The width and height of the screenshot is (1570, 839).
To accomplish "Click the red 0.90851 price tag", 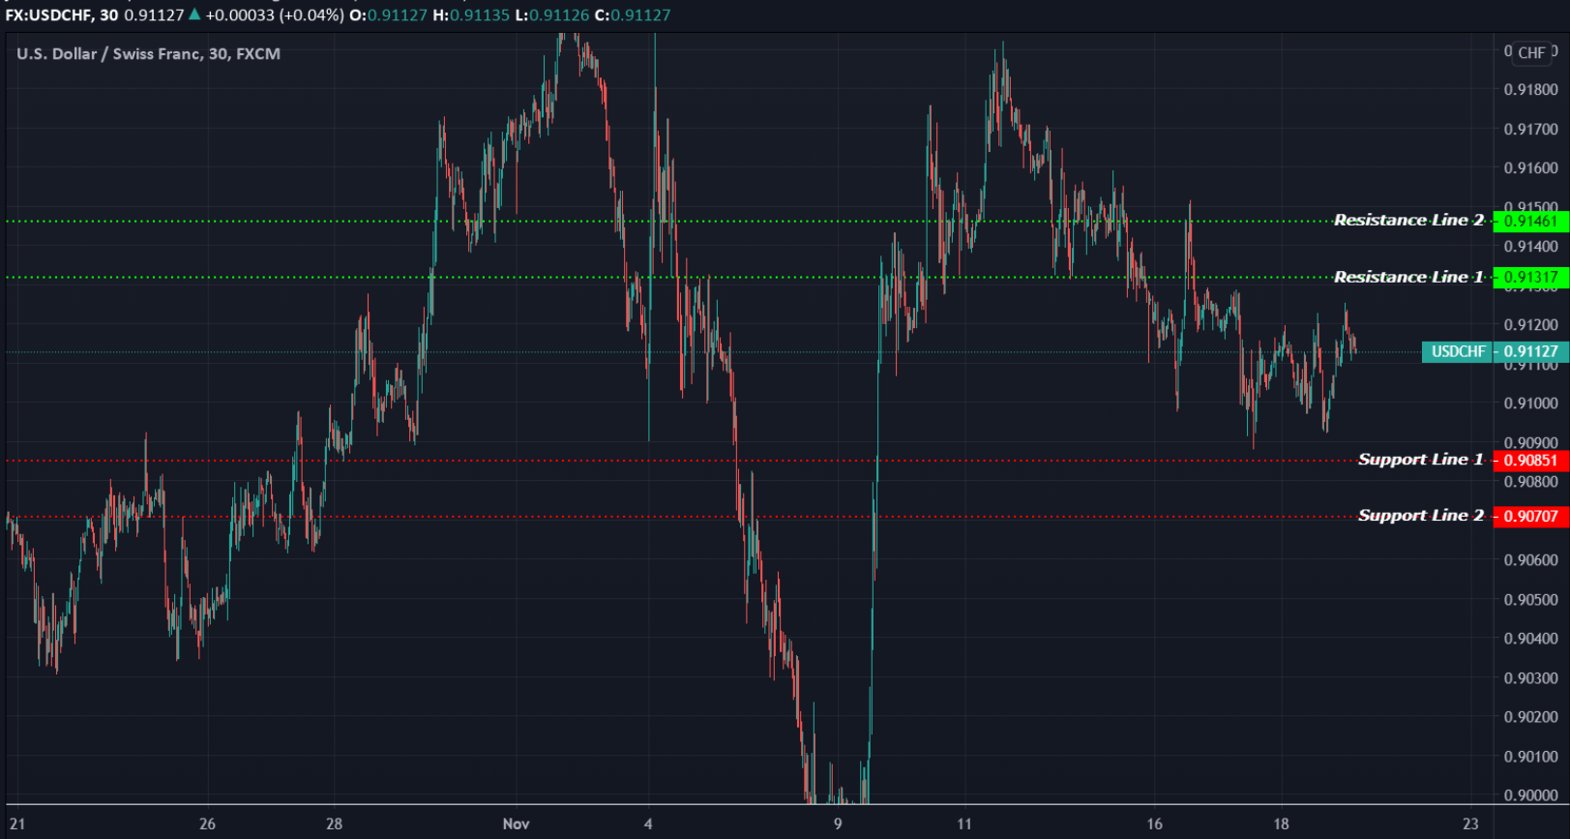I will 1530,461.
